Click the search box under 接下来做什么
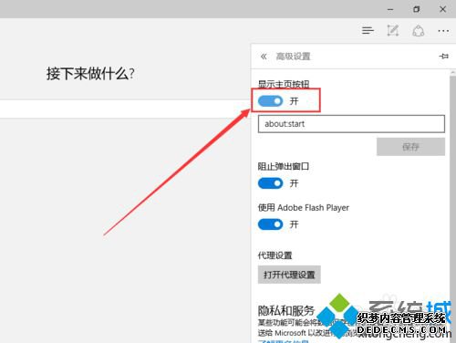456x343 pixels. click(x=125, y=109)
